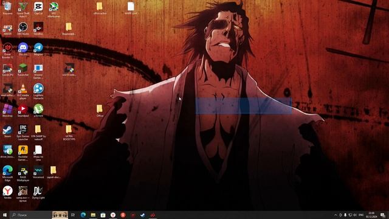Viewport: 389px width, 219px height.
Task: Open File Explorer from the taskbar
Action: [93, 215]
